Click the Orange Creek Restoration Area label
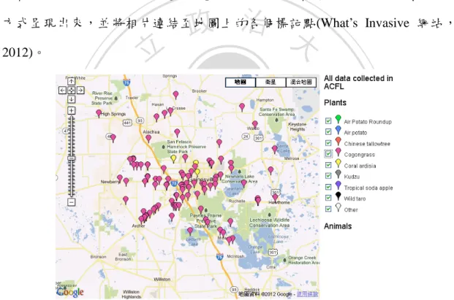The height and width of the screenshot is (300, 454). (x=303, y=260)
